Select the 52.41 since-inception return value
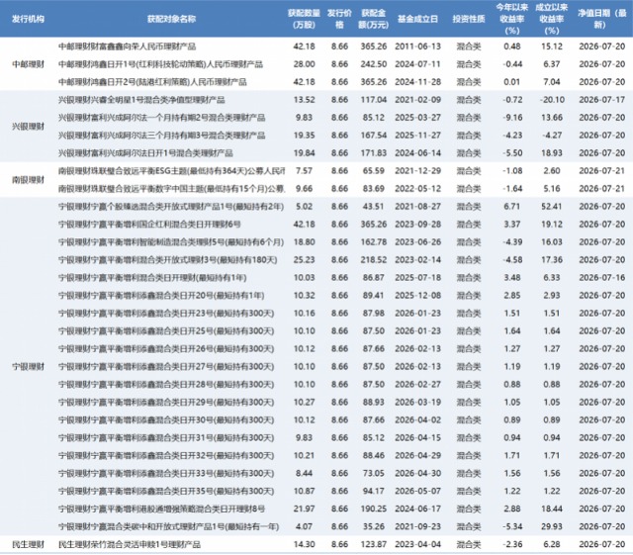This screenshot has height=555, width=633. coord(552,207)
